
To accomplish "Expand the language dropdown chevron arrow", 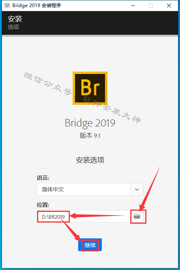I will (x=137, y=189).
